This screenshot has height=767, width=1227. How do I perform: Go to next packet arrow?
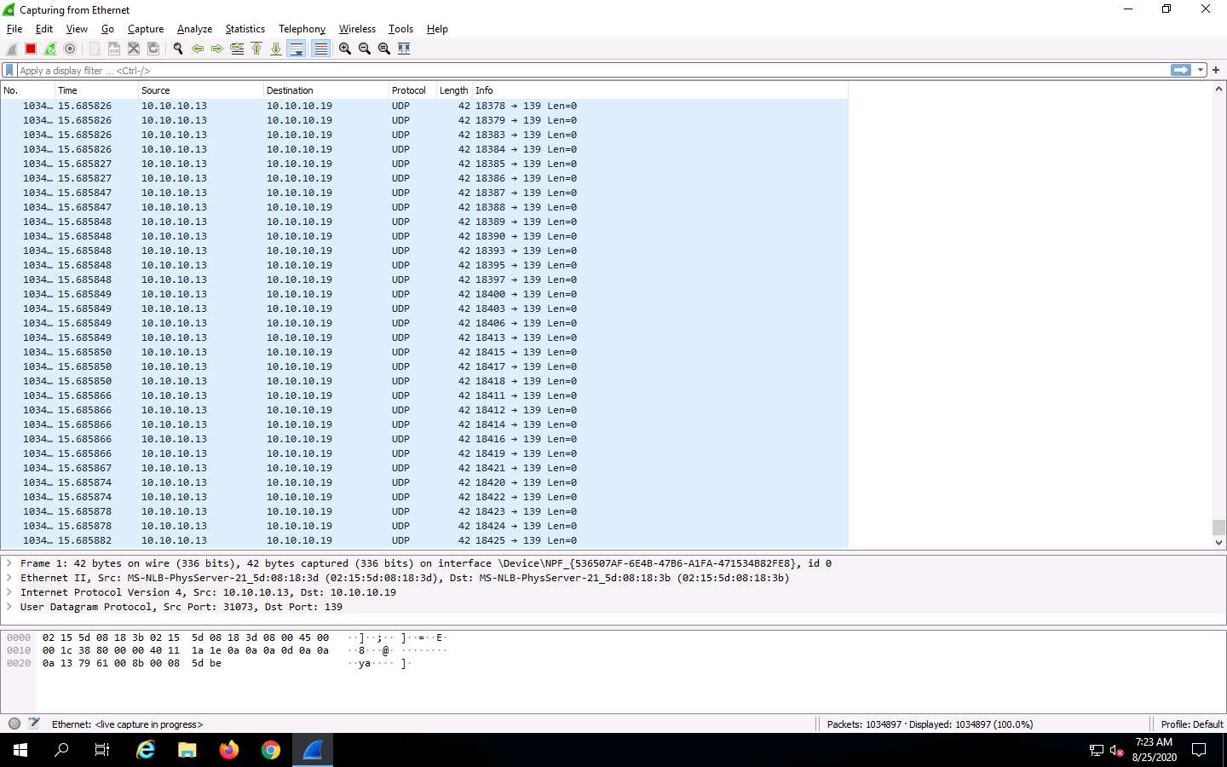tap(217, 49)
